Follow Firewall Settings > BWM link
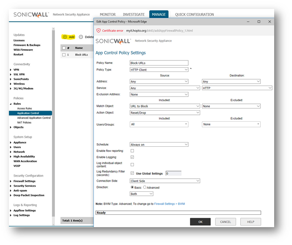Screen dimensions: 292x245 170,204
